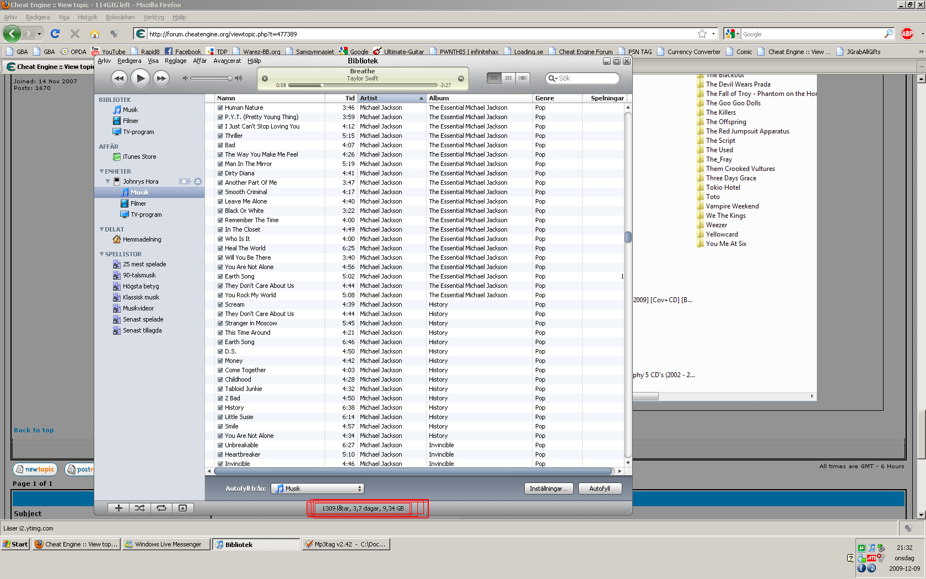926x579 pixels.
Task: Uncheck the song Smooth Criminal
Action: (220, 192)
